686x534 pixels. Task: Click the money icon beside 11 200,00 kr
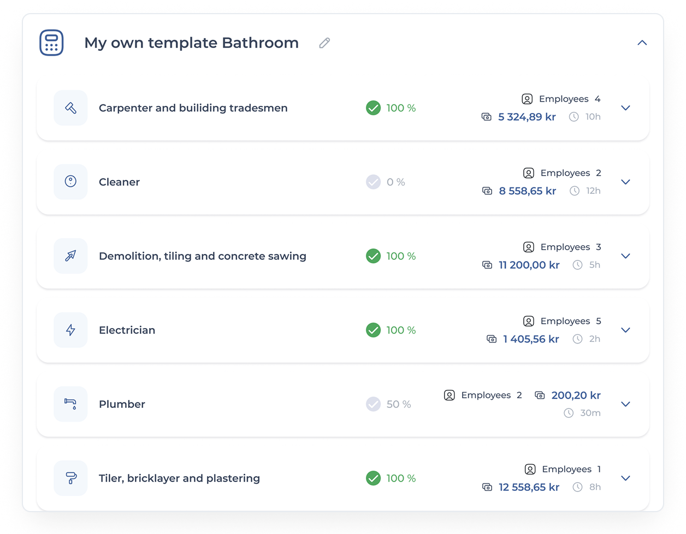click(x=487, y=265)
